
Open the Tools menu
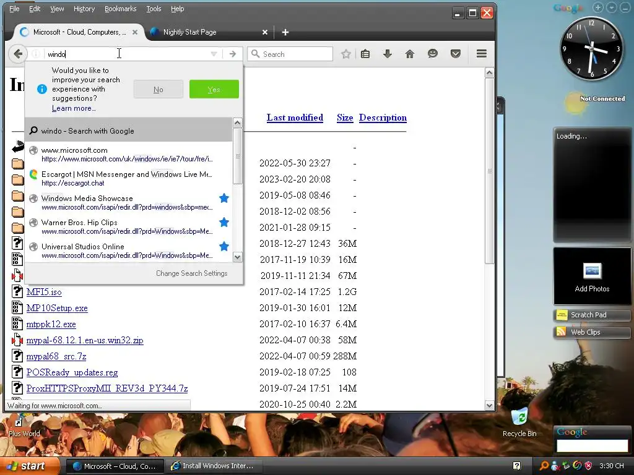coord(154,9)
